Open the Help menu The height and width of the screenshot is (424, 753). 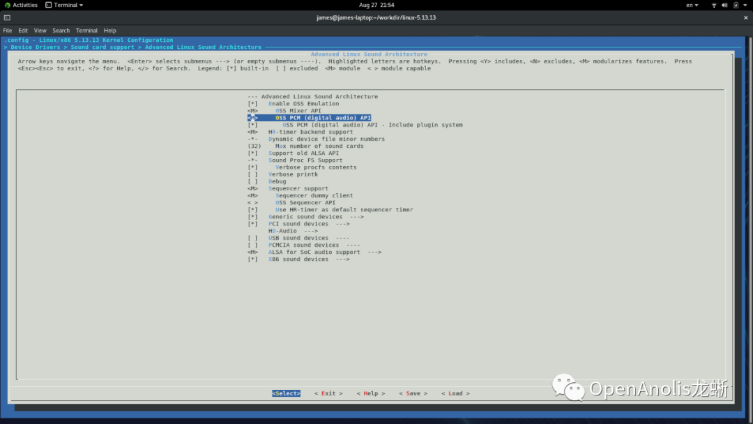(110, 30)
